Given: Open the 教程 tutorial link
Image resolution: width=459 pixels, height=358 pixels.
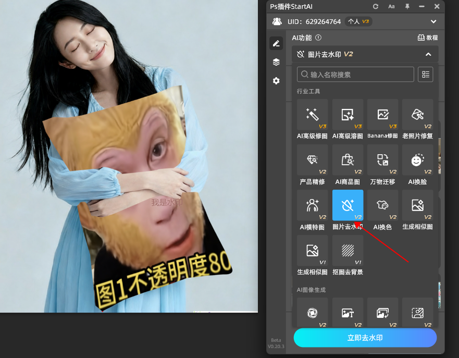Looking at the screenshot, I should click(428, 38).
